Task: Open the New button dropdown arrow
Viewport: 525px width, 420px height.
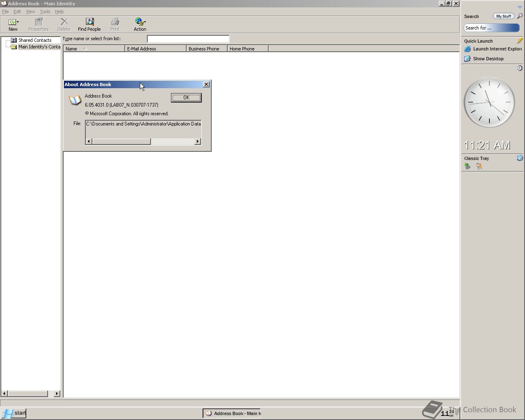Action: (x=18, y=22)
